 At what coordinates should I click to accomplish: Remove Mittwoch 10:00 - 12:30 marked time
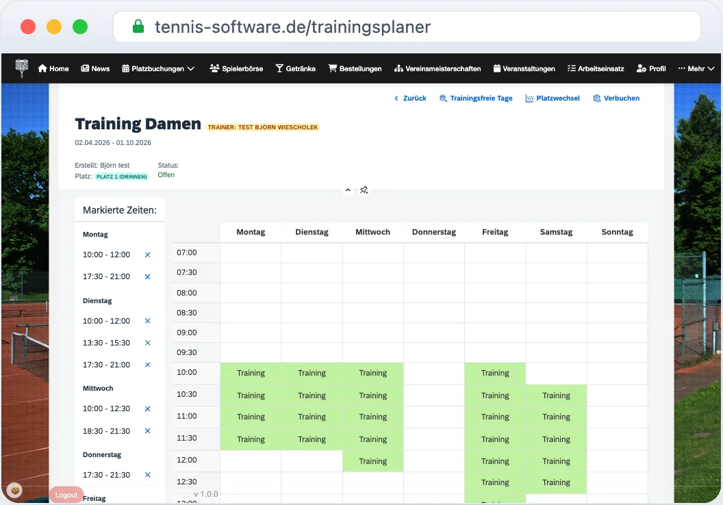(148, 409)
